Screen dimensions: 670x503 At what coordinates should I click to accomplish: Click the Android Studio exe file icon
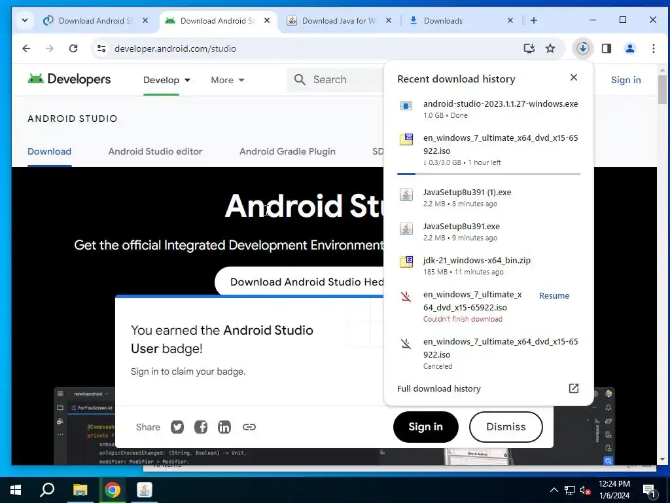406,105
